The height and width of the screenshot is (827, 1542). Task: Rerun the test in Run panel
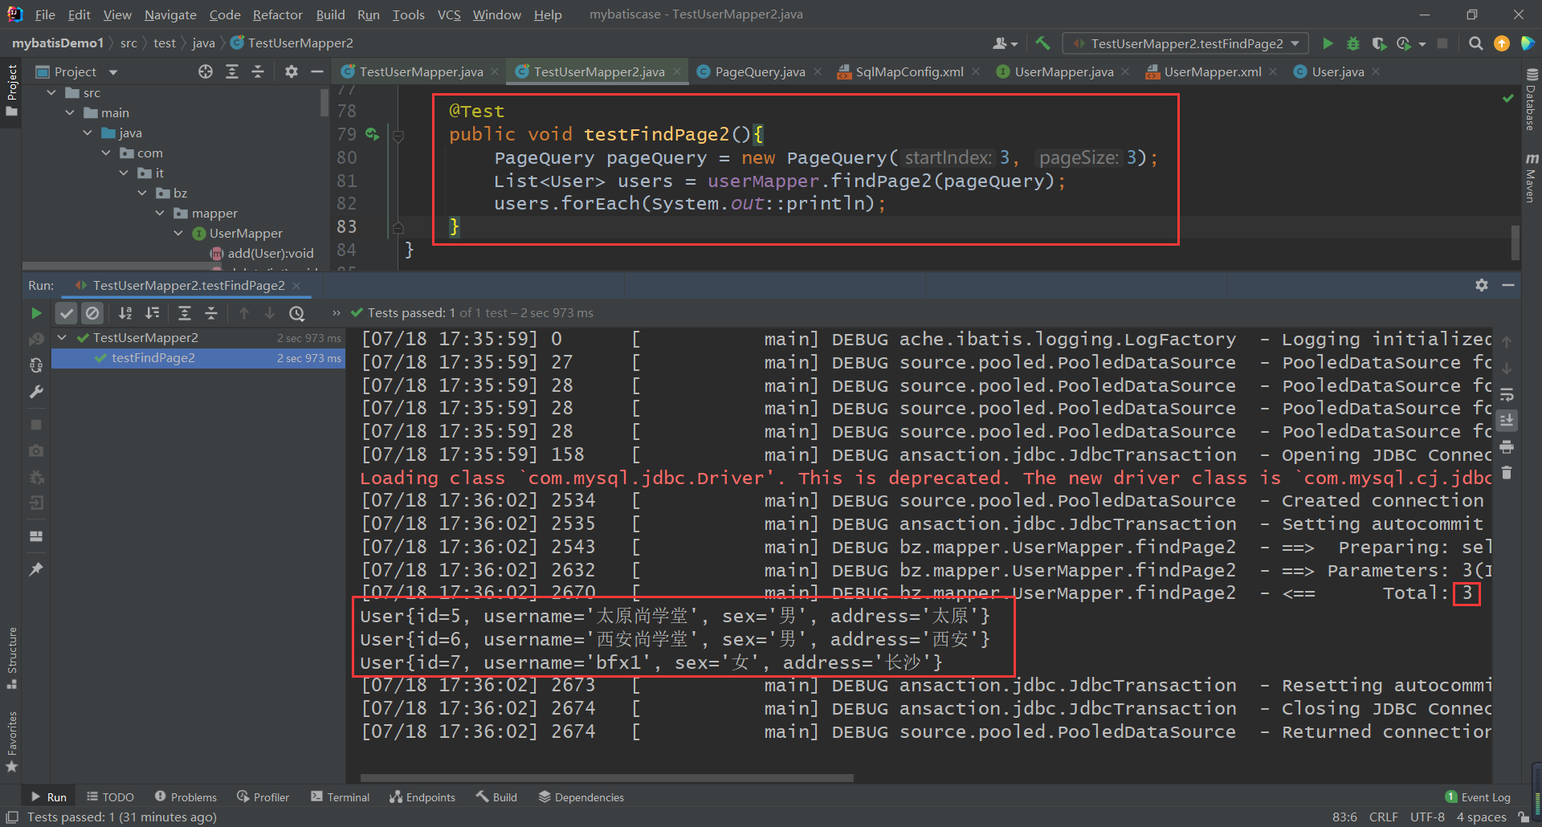[36, 313]
